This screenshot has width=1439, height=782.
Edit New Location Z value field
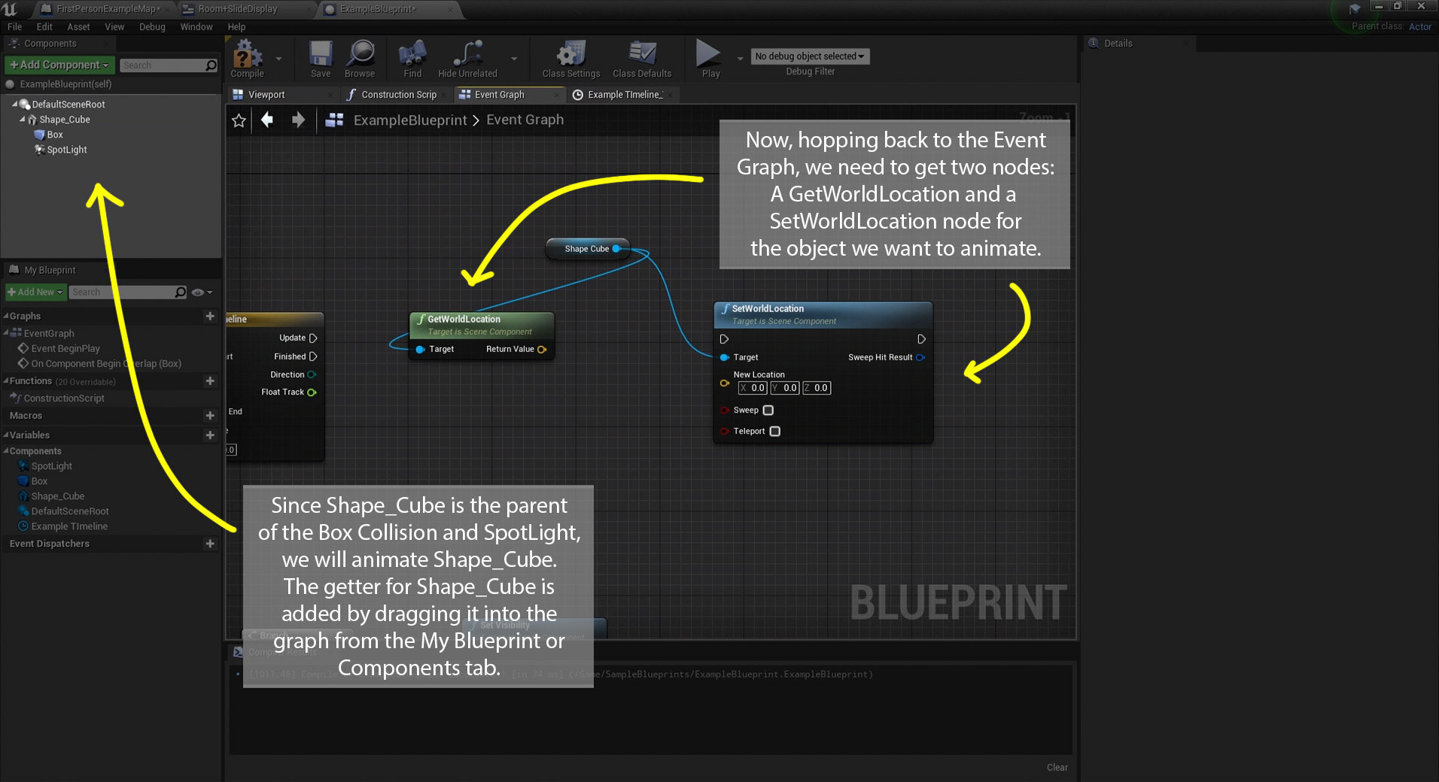click(x=817, y=388)
